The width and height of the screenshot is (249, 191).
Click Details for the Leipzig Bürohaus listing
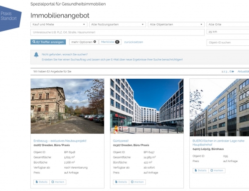point(201,171)
